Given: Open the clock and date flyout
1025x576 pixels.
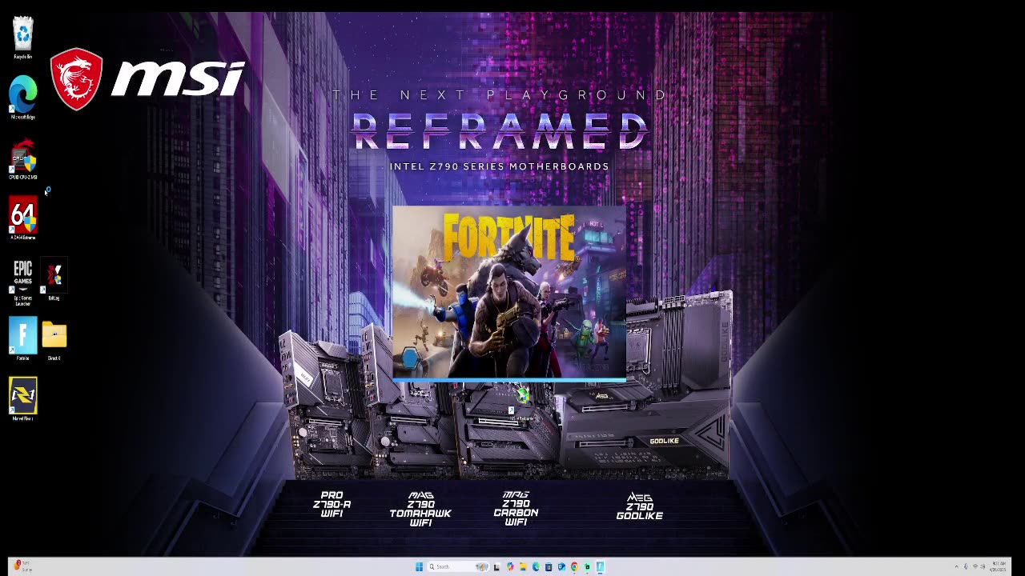Looking at the screenshot, I should (x=998, y=566).
